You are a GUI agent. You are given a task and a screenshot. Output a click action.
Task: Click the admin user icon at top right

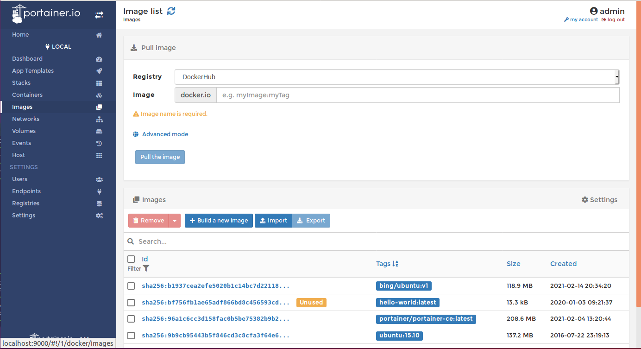pos(593,11)
